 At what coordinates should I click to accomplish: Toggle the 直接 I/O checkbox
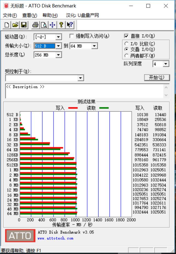(126, 36)
